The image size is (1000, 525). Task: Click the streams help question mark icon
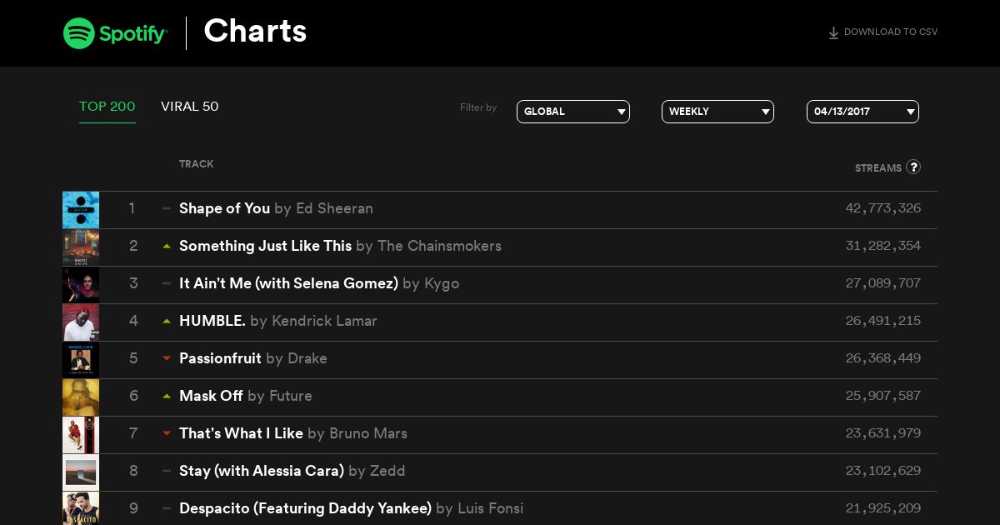pyautogui.click(x=913, y=167)
